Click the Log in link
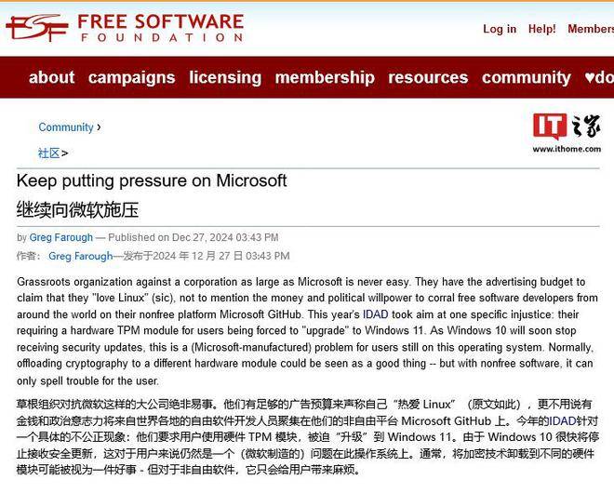This screenshot has width=614, height=493. click(500, 29)
